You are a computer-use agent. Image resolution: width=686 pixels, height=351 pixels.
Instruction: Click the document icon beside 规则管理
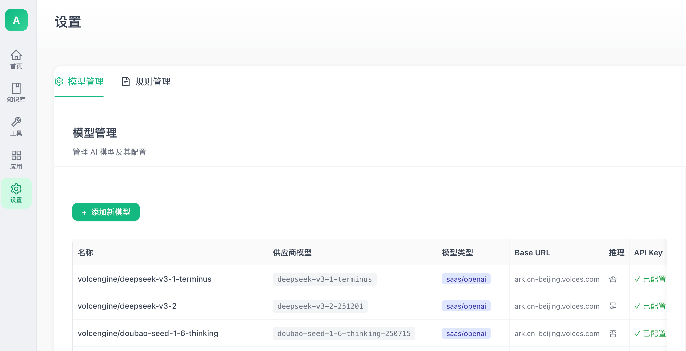126,82
